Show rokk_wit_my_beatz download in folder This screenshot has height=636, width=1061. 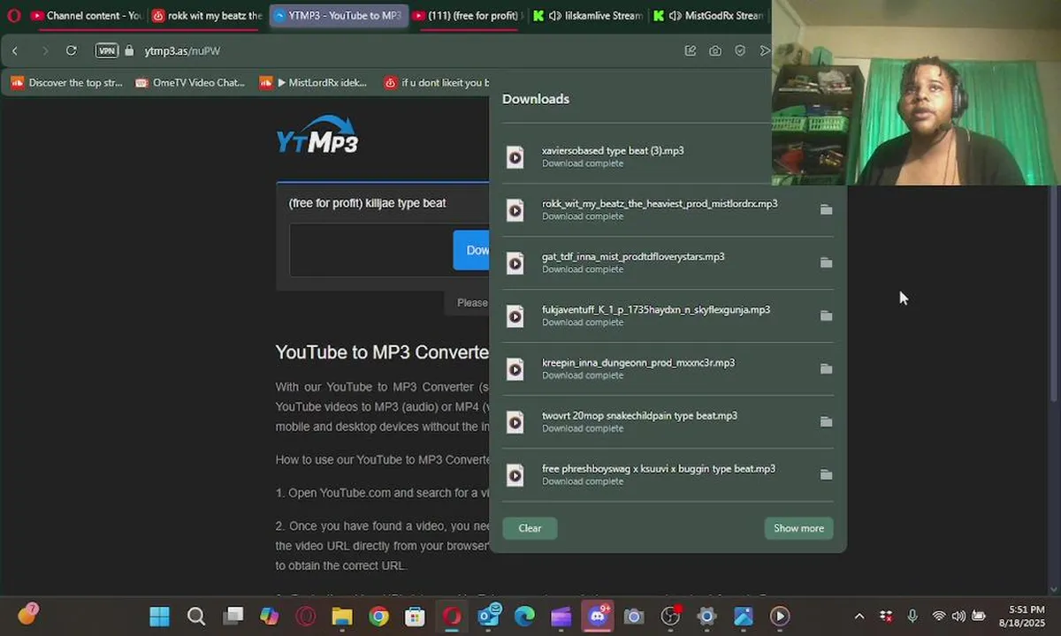click(x=826, y=210)
